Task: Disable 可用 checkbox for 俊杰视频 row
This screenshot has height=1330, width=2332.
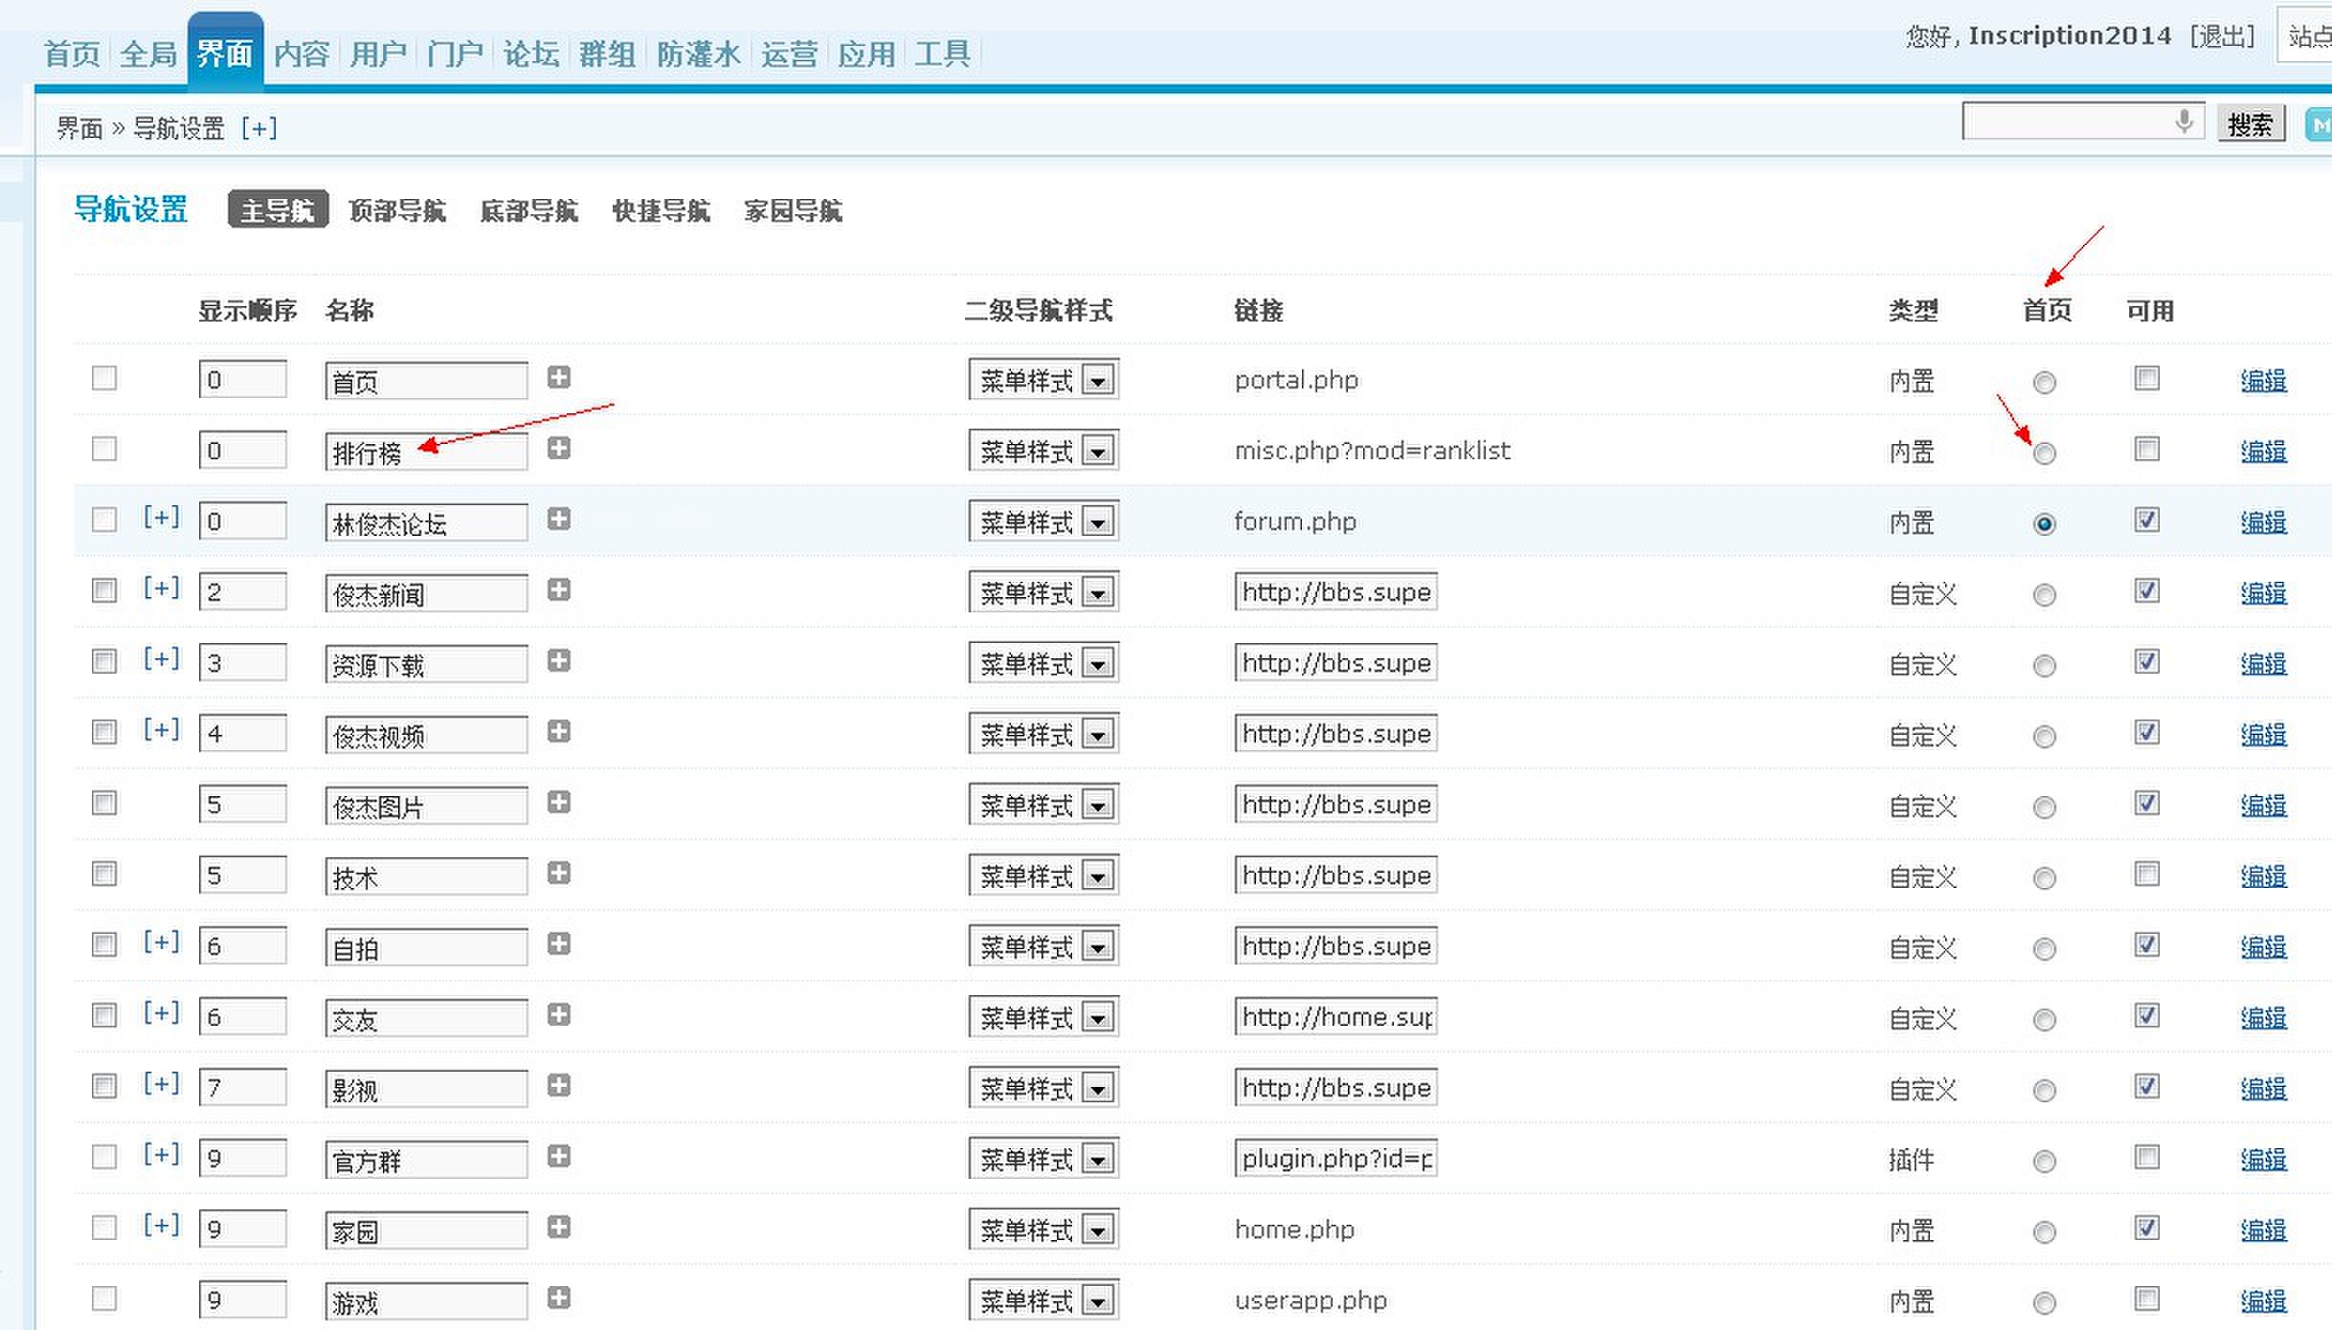Action: coord(2146,732)
